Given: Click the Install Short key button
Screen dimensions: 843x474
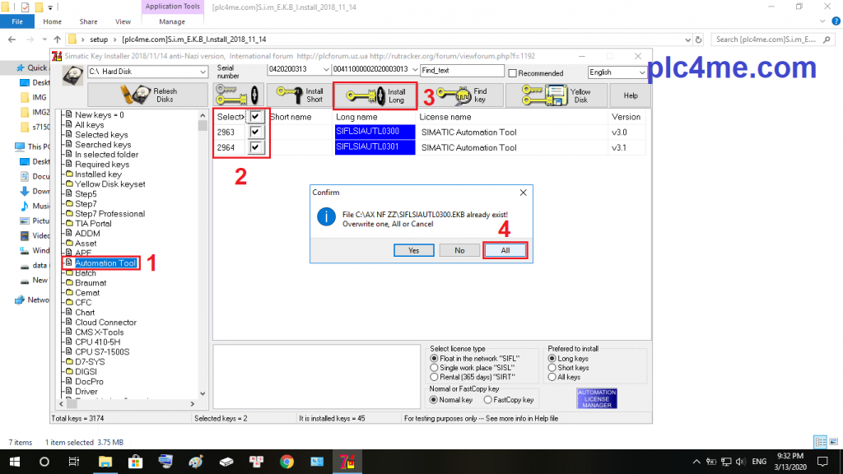Looking at the screenshot, I should point(301,95).
